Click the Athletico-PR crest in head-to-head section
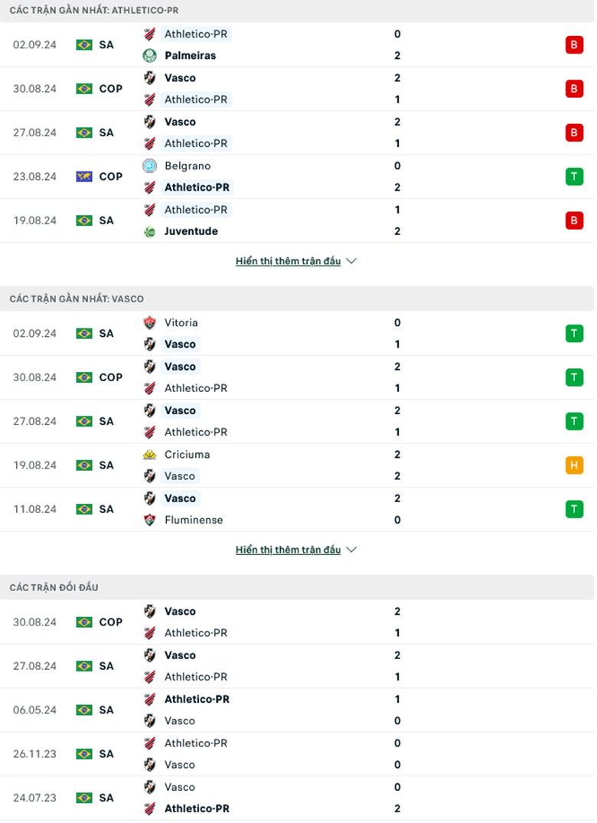 pos(150,633)
